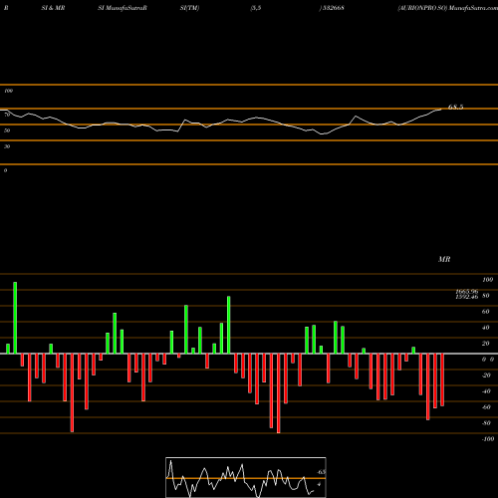498x498 pixels.
Task: Click the MR axis label '-60'
Action: [x=486, y=407]
